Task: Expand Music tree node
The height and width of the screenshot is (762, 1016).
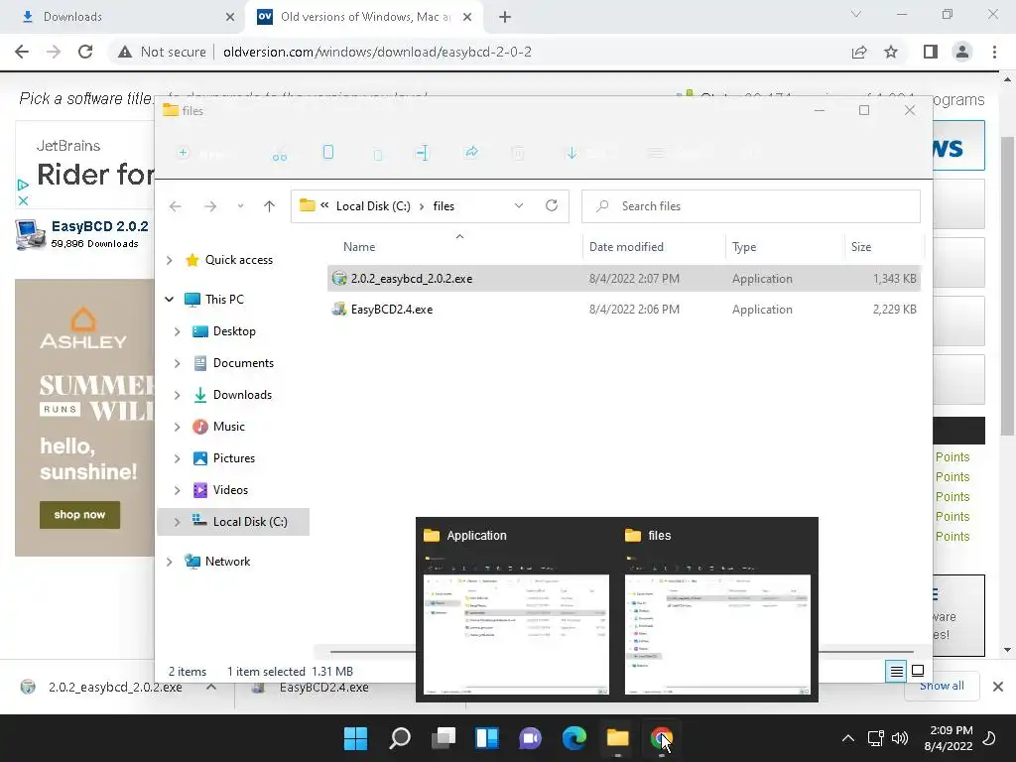Action: (x=177, y=427)
